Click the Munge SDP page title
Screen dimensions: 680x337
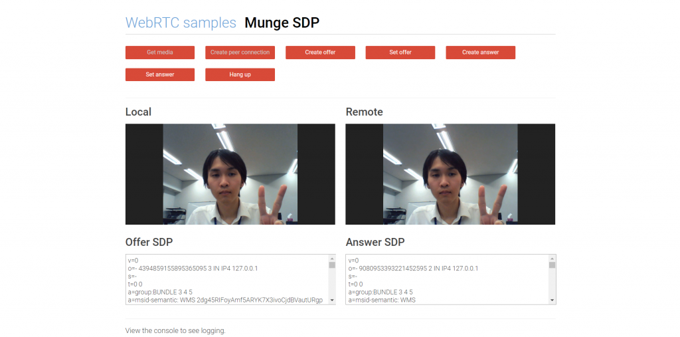(x=282, y=23)
